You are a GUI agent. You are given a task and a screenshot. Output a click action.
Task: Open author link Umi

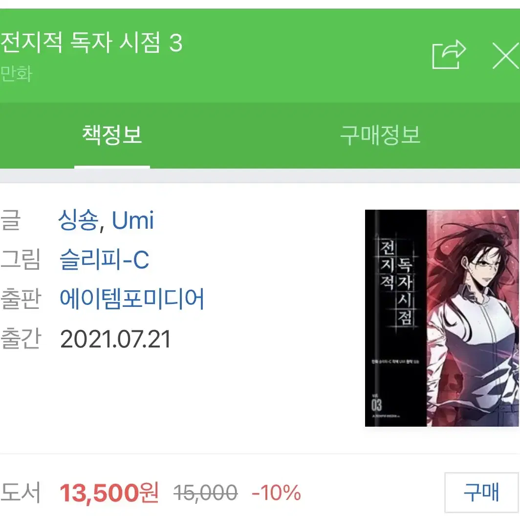132,220
